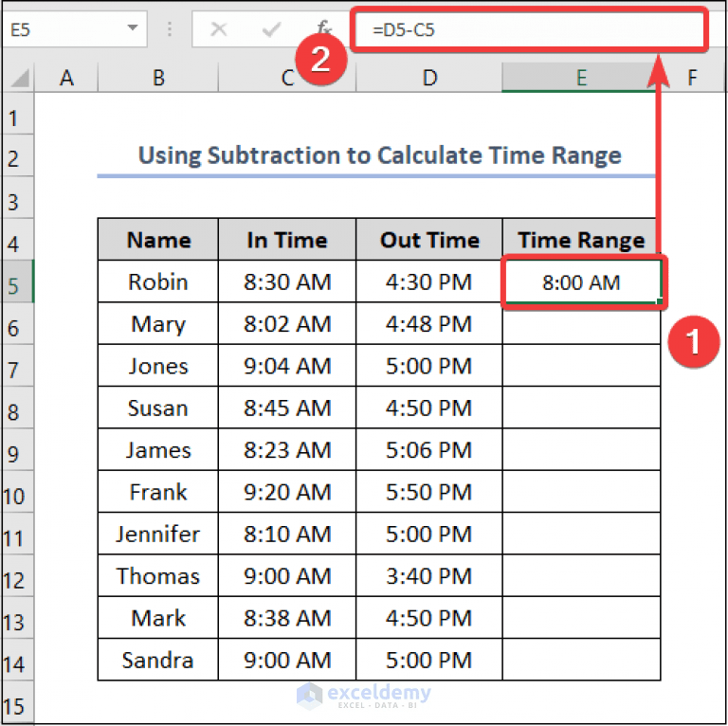Viewport: 728px width, 726px height.
Task: Select row 6 header
Action: (18, 324)
